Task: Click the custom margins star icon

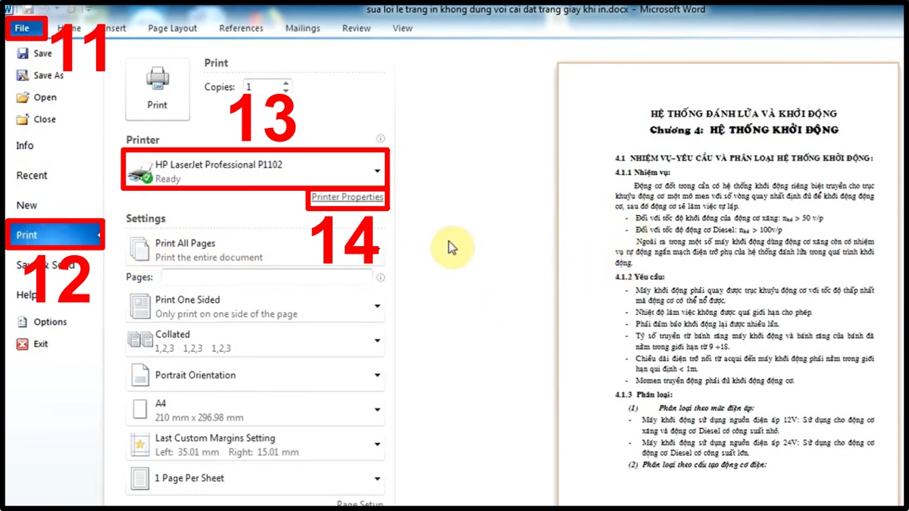Action: [x=140, y=445]
